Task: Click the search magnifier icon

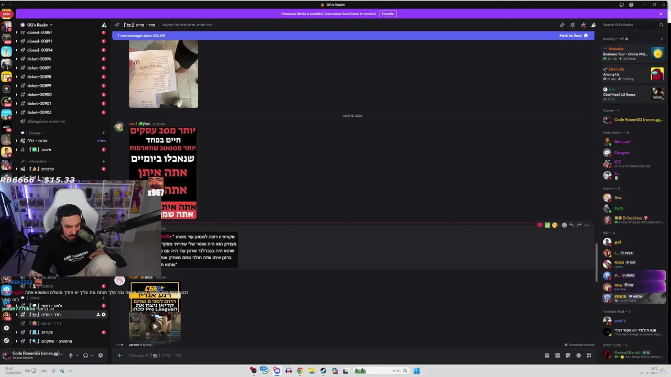Action: (661, 25)
